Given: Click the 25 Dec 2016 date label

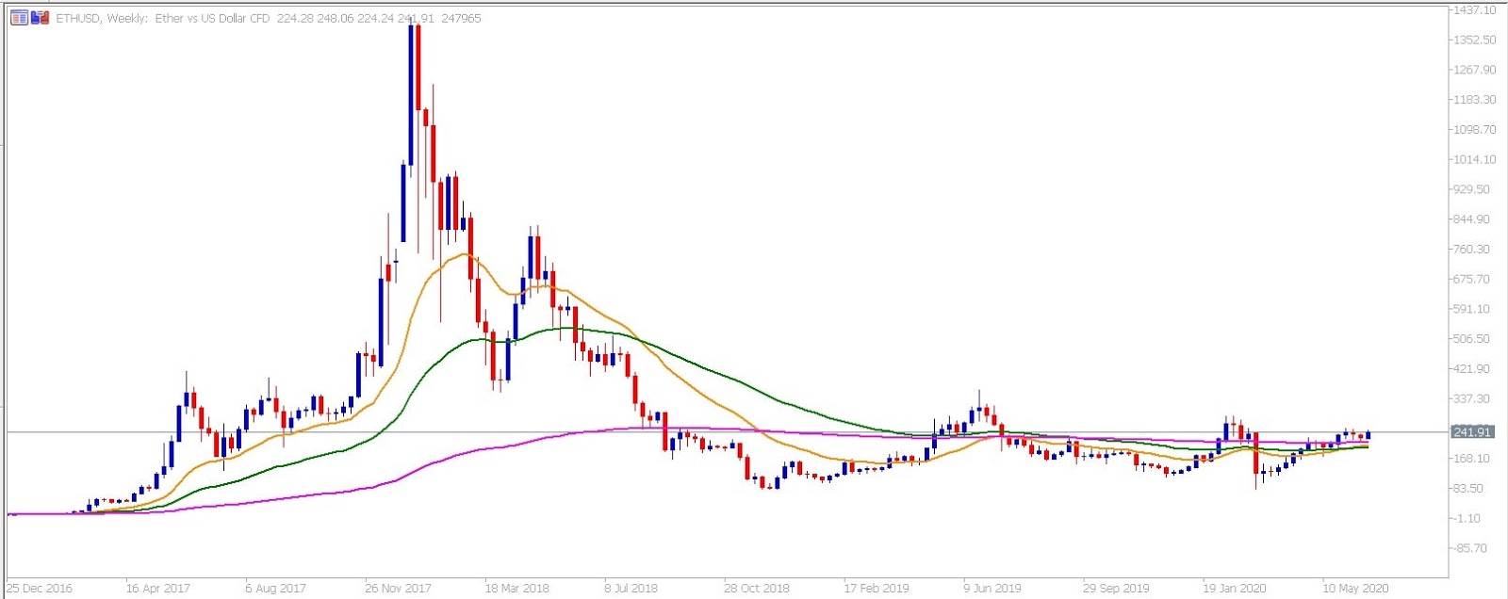Looking at the screenshot, I should pos(40,589).
